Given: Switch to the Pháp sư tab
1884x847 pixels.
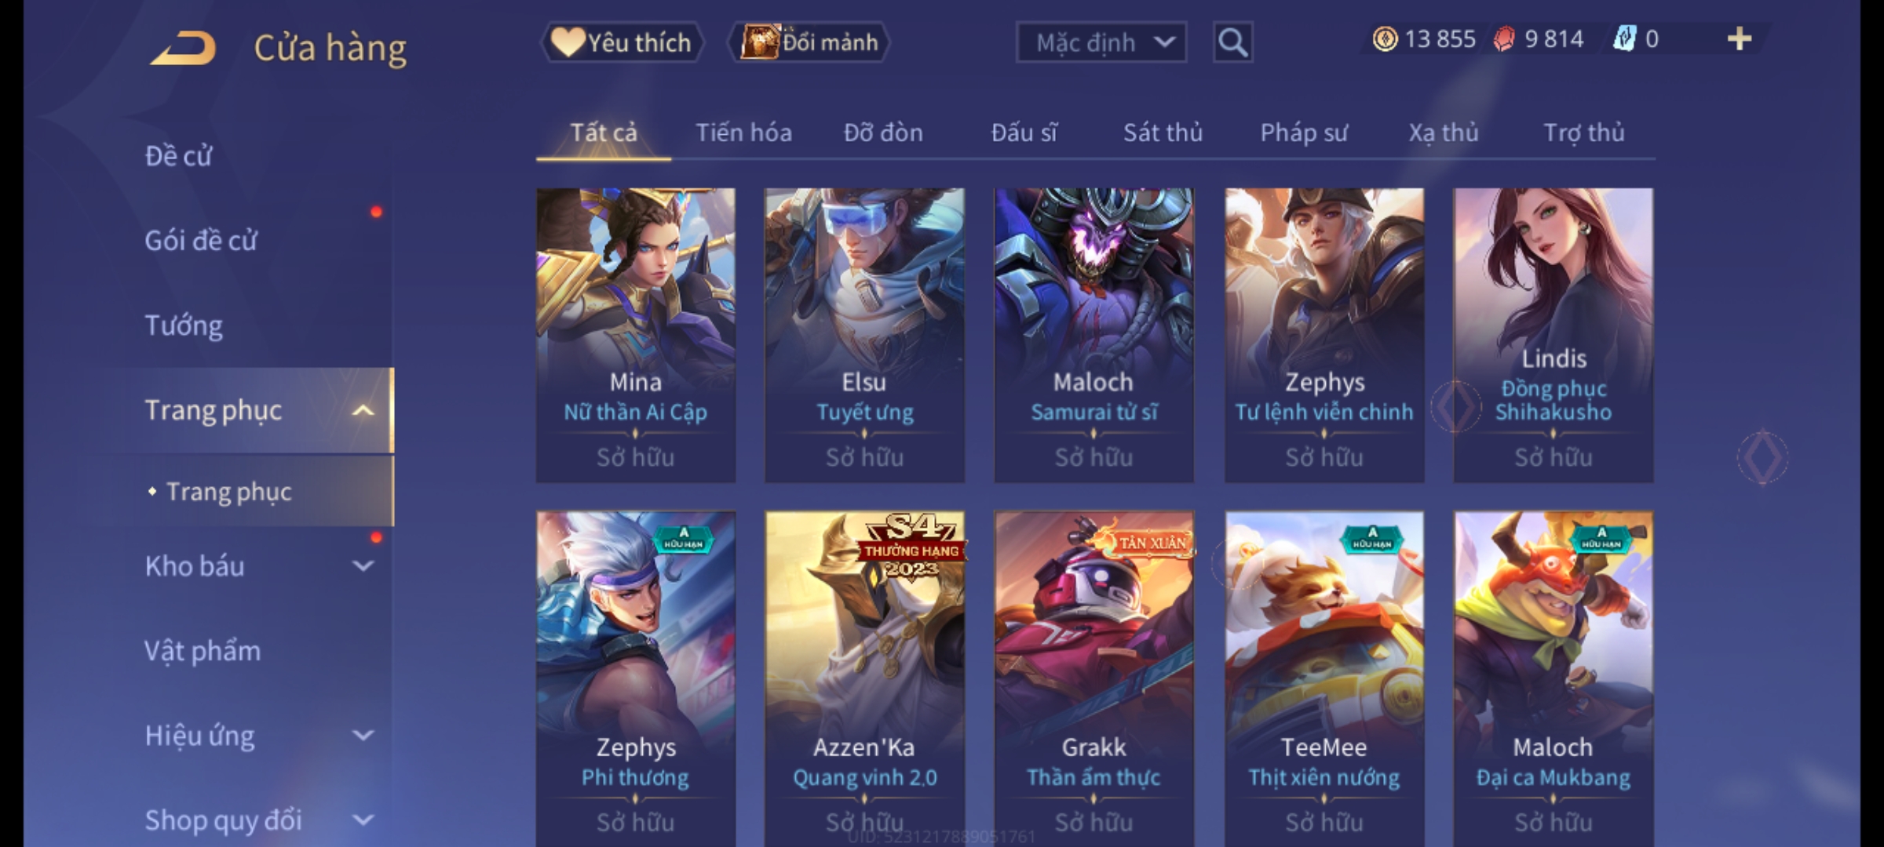Looking at the screenshot, I should (x=1304, y=133).
